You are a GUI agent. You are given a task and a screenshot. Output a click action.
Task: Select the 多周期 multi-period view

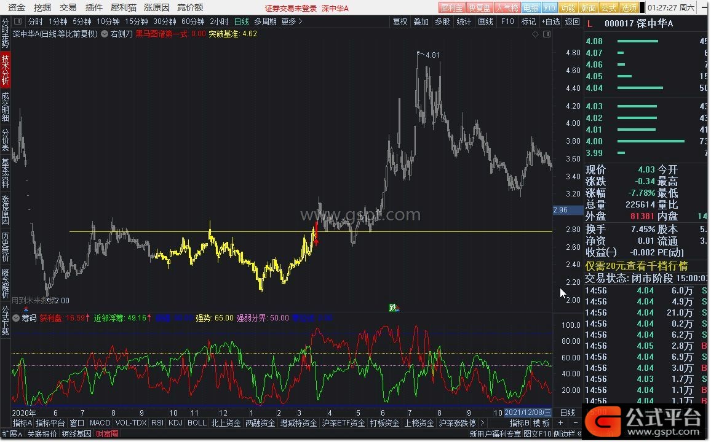point(265,21)
